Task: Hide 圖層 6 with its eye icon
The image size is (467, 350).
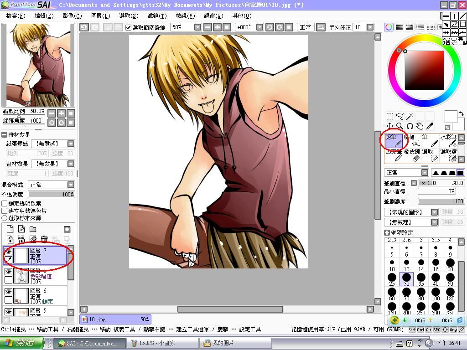Action: click(8, 292)
